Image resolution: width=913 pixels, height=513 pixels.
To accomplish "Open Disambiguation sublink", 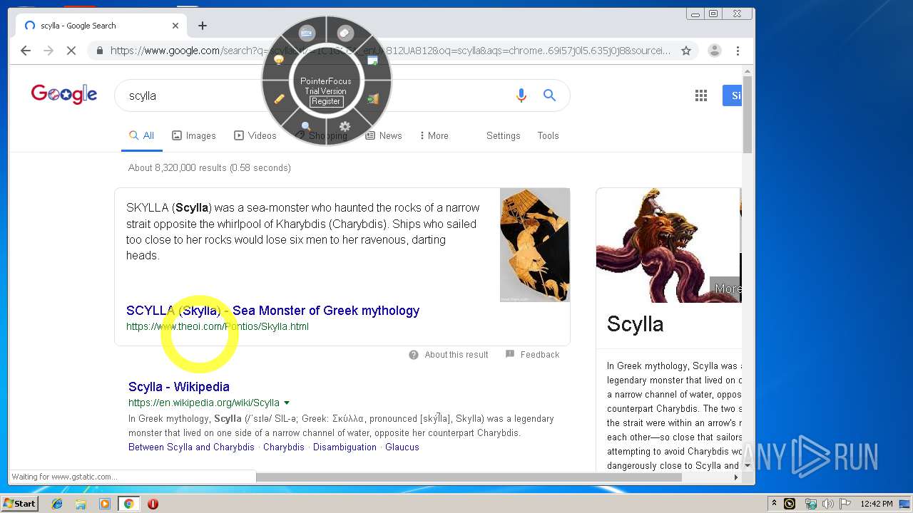I will (x=345, y=447).
